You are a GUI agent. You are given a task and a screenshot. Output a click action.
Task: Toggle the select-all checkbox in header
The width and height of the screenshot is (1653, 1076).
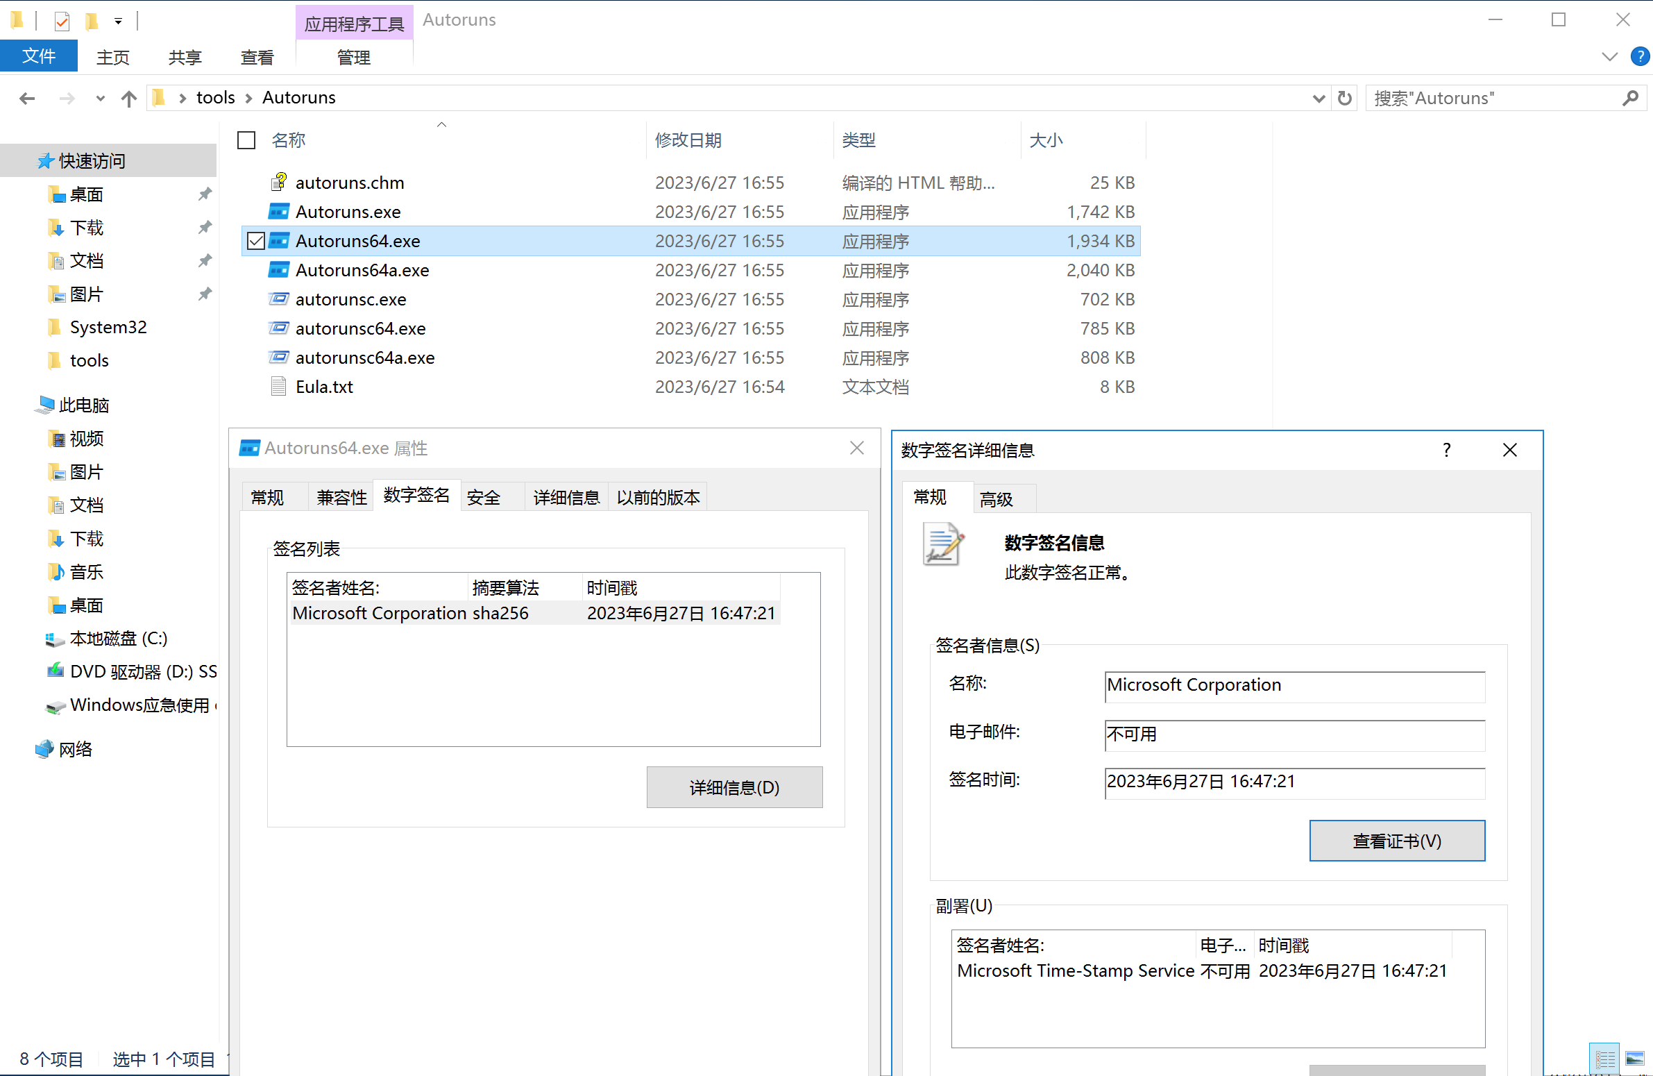(246, 140)
